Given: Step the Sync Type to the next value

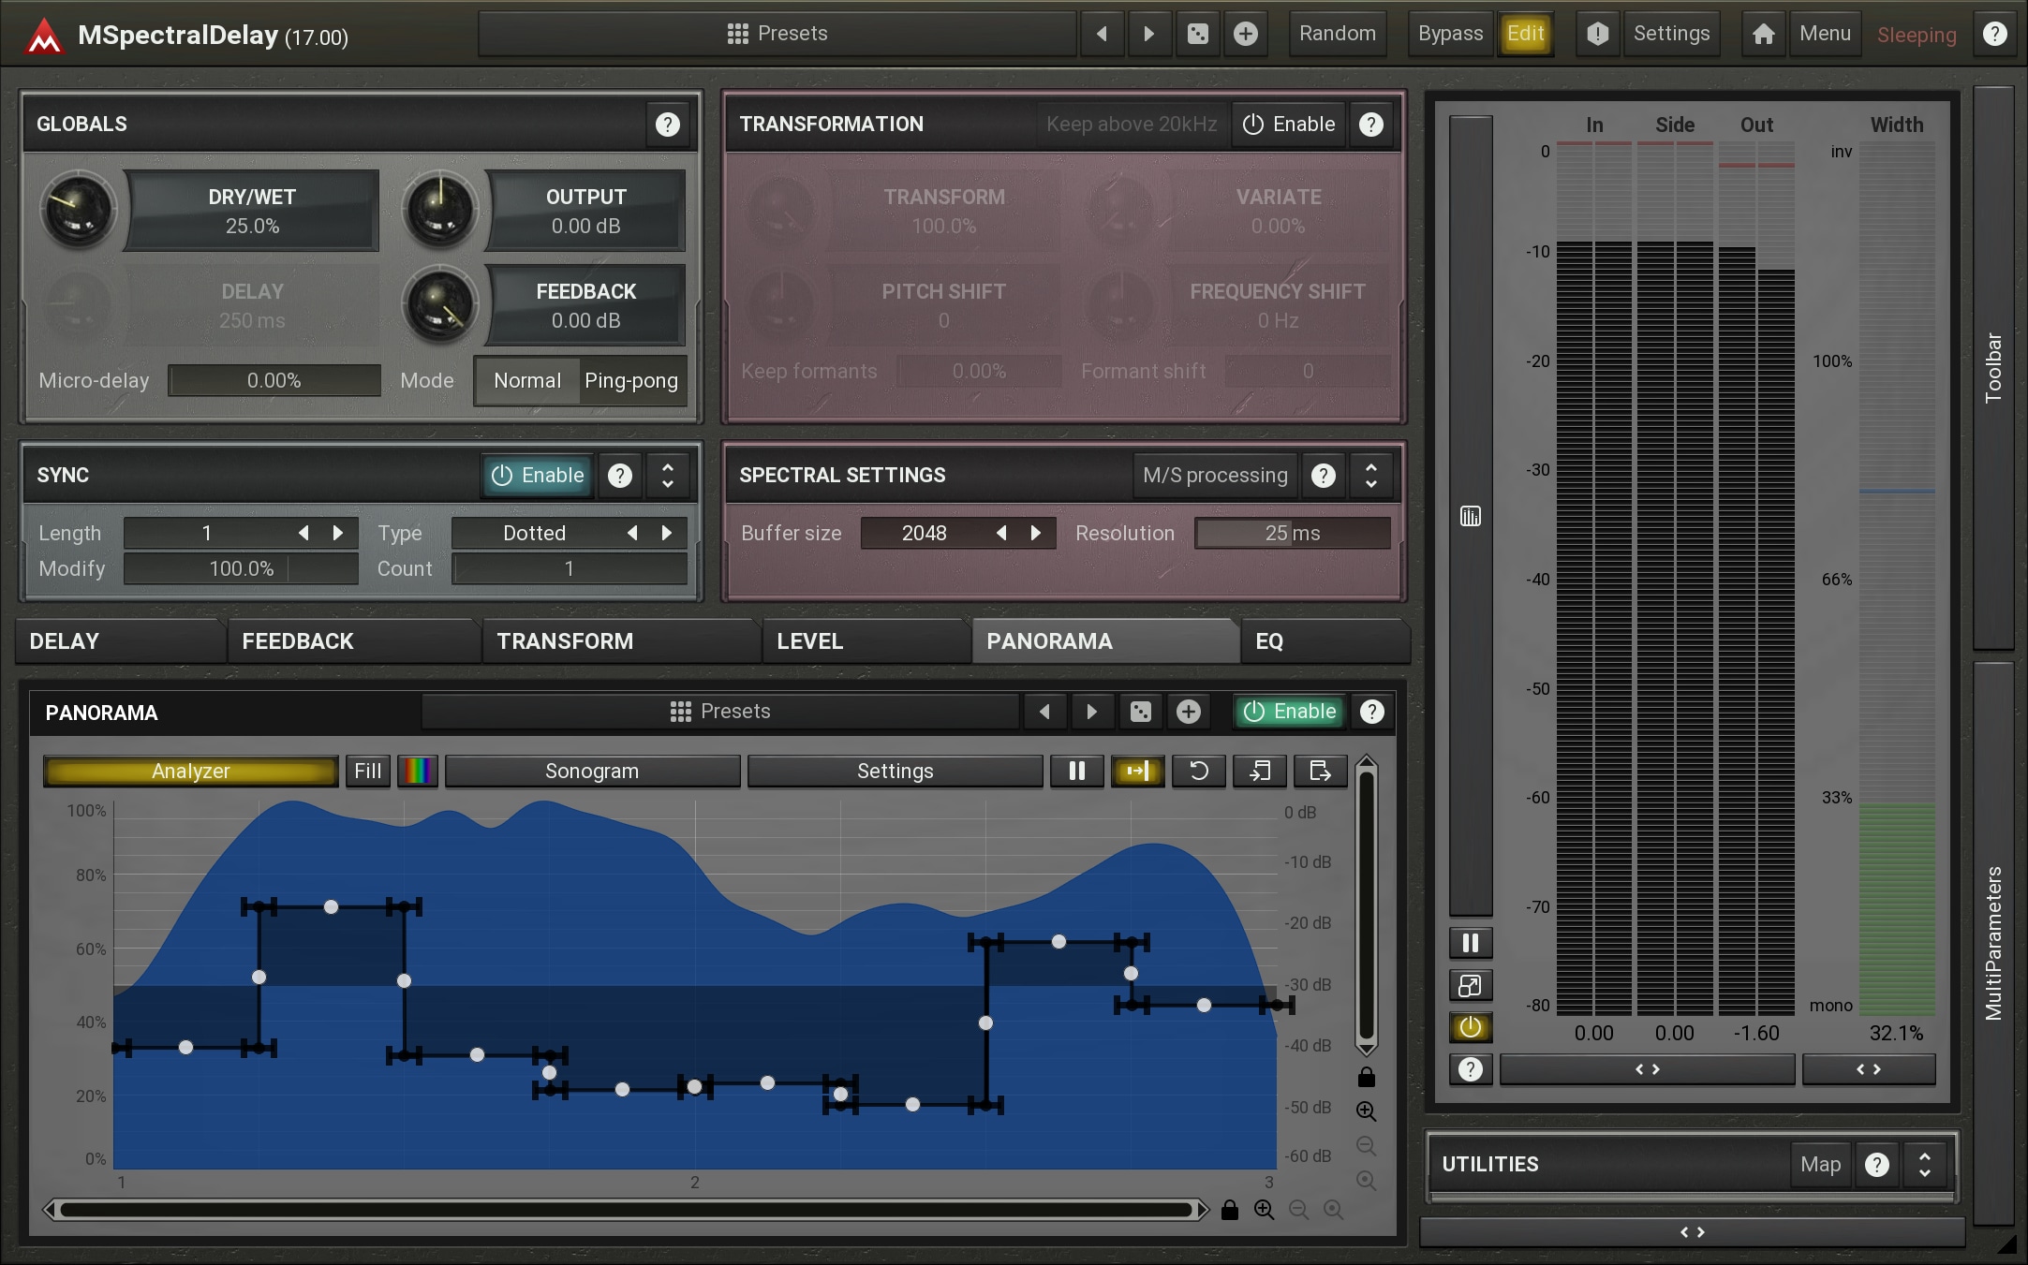Looking at the screenshot, I should point(667,533).
